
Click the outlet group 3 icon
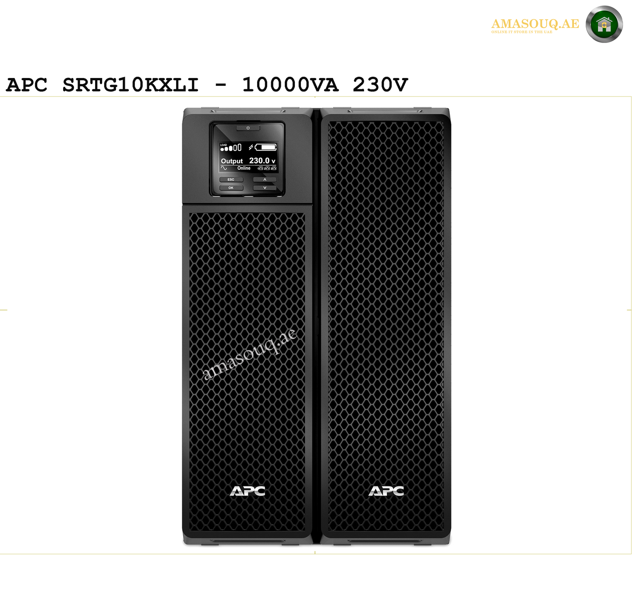[x=273, y=168]
